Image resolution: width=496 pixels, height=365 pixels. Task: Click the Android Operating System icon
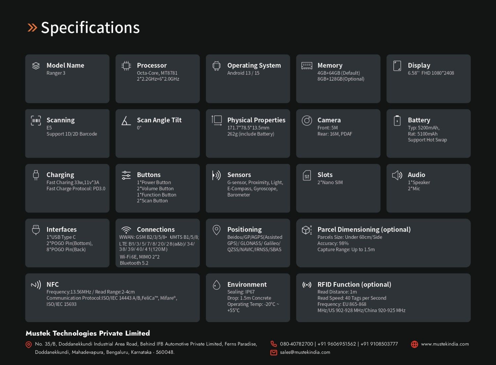(217, 66)
